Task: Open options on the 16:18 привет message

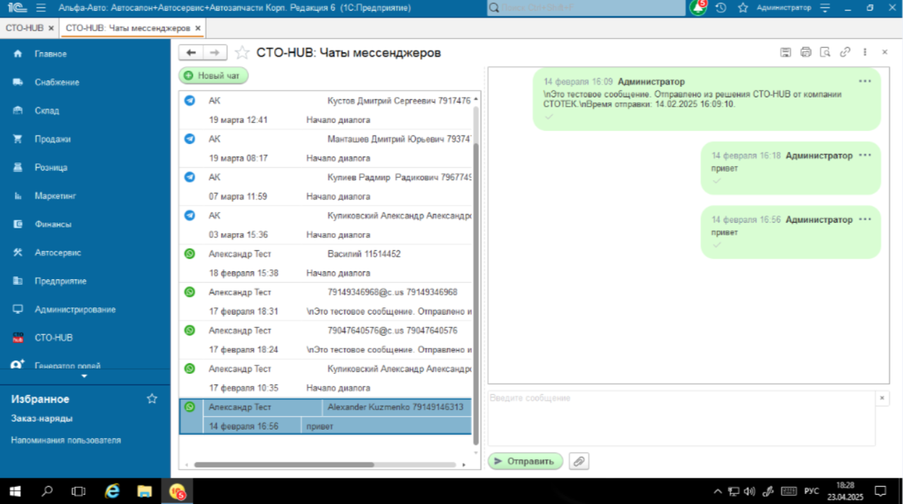Action: click(x=865, y=156)
